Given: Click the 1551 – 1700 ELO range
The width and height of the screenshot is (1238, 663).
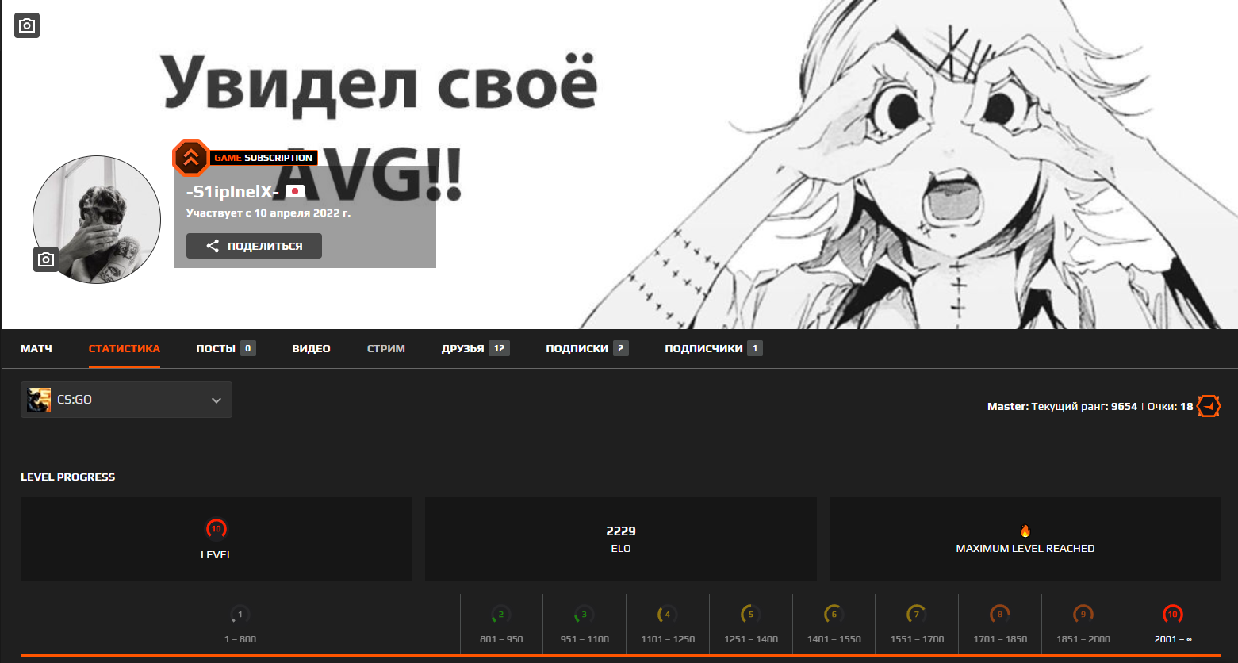Looking at the screenshot, I should pyautogui.click(x=917, y=639).
